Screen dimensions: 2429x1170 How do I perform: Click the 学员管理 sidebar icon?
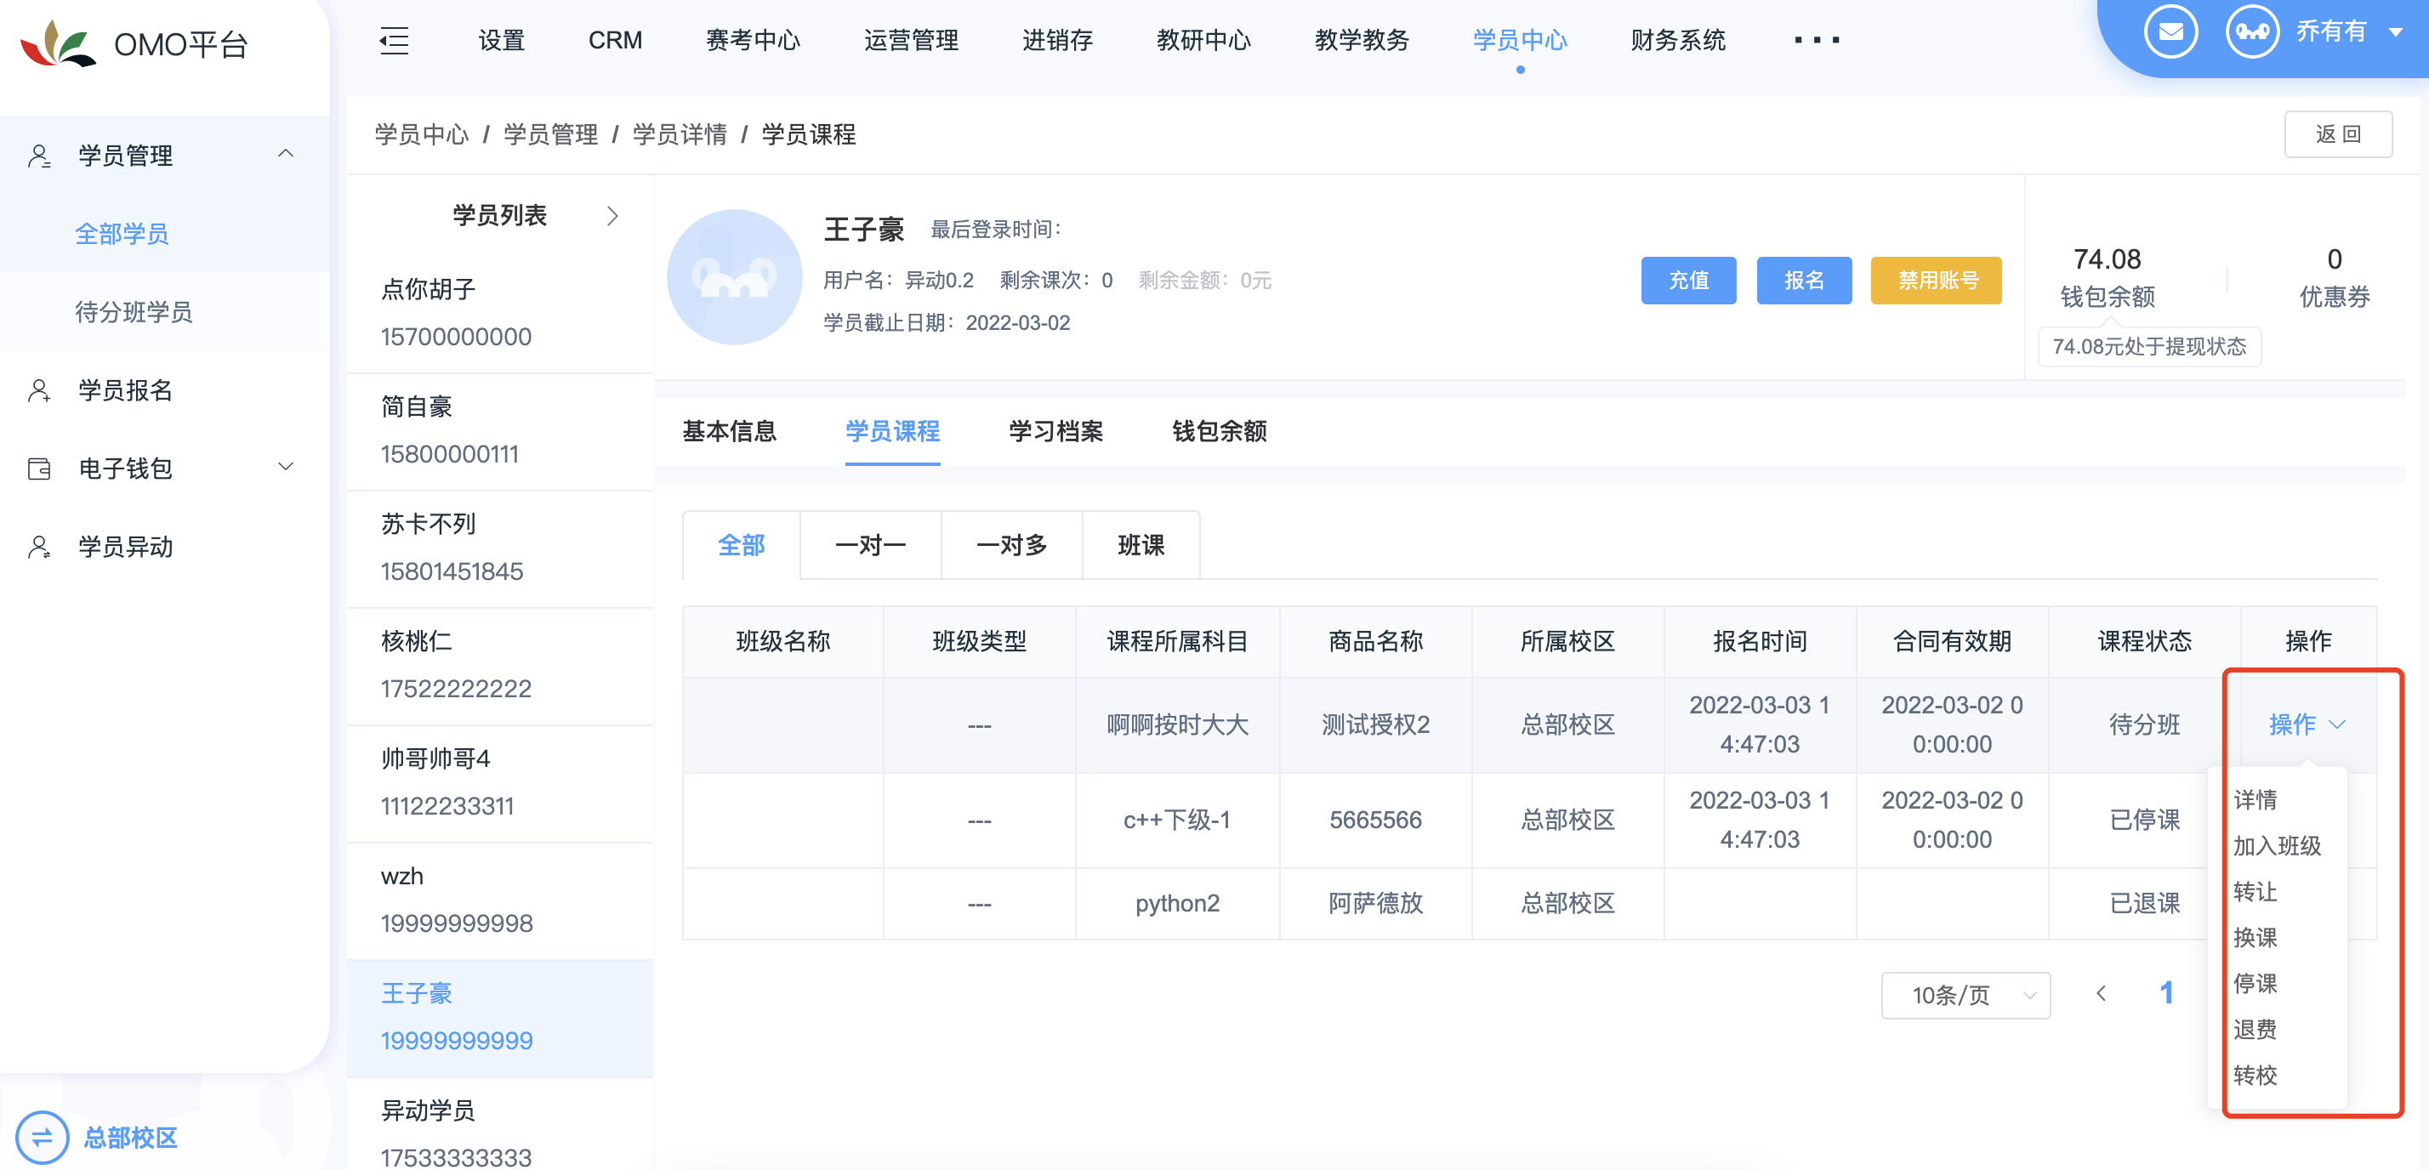point(40,156)
